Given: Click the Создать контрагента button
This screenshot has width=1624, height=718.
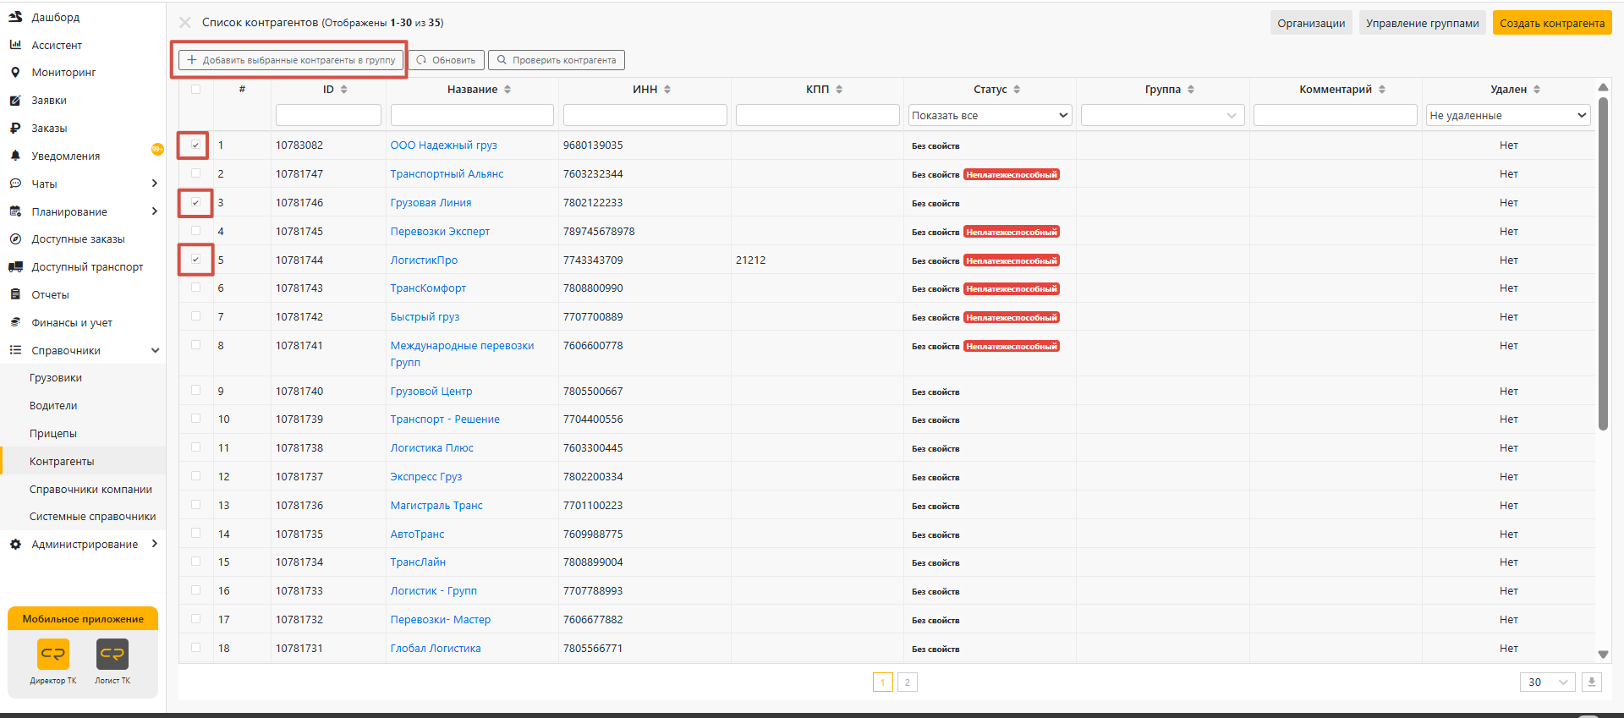Looking at the screenshot, I should click(1551, 23).
